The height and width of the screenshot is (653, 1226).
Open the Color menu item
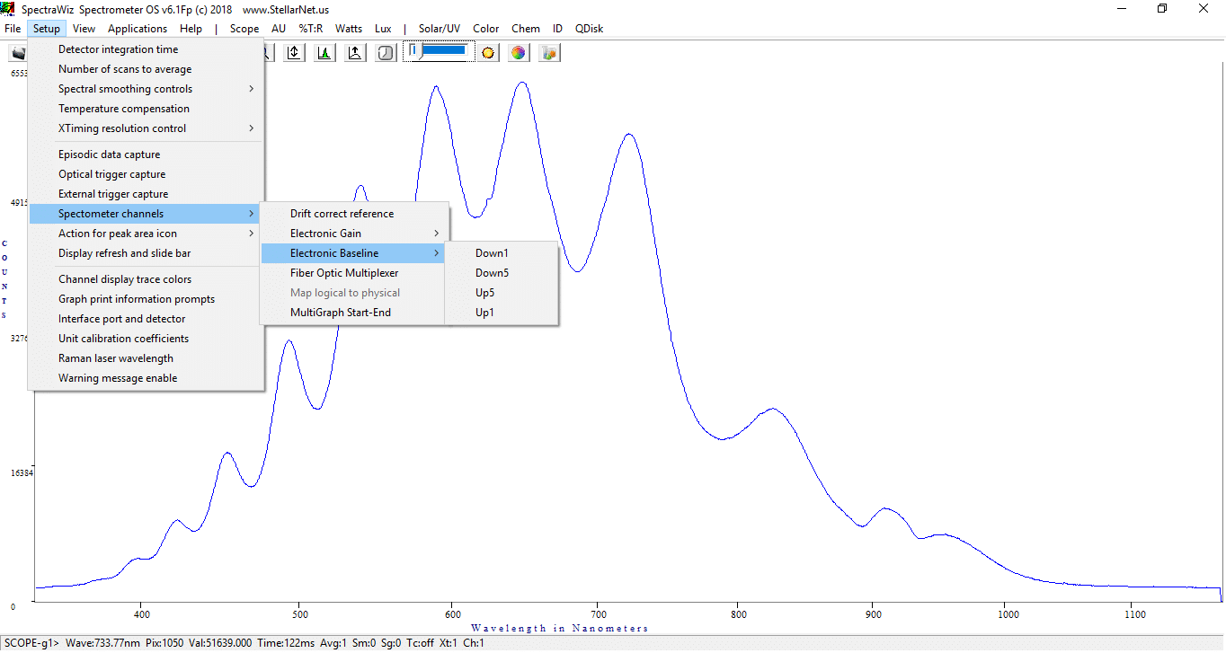point(486,29)
